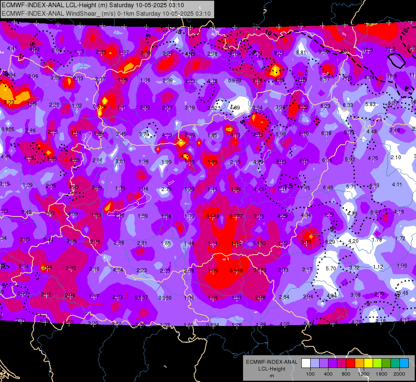Click the wind shear value 8.81

click(x=301, y=53)
